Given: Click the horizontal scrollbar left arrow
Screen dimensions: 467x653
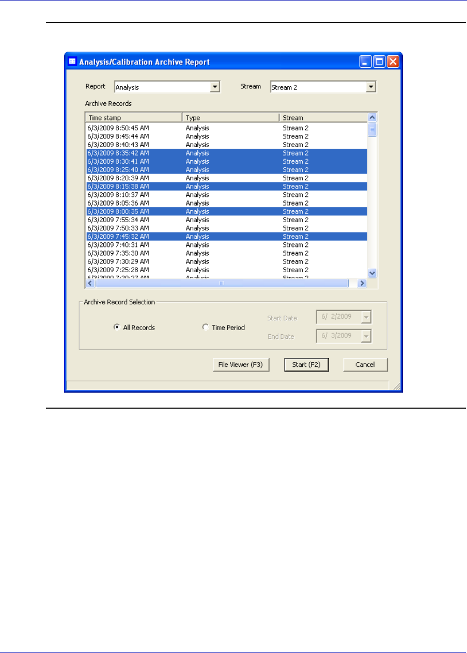Looking at the screenshot, I should click(x=90, y=283).
